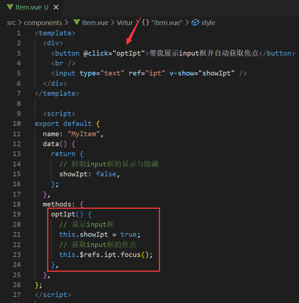Click line number 19 in gutter

coord(17,214)
